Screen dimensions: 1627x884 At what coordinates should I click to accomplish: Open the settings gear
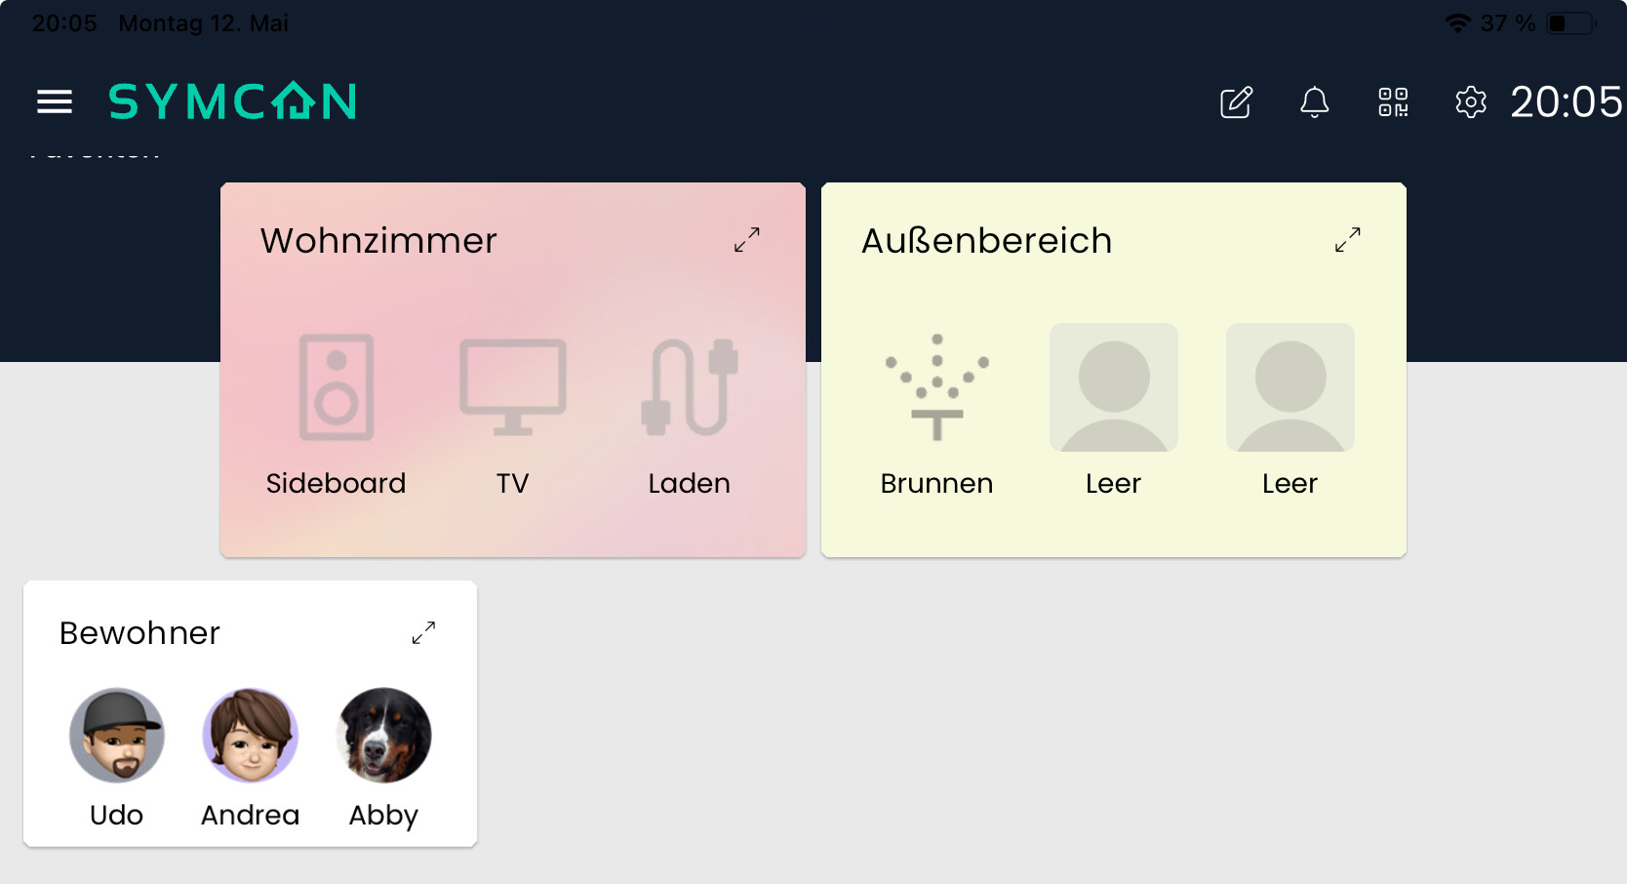(x=1471, y=101)
